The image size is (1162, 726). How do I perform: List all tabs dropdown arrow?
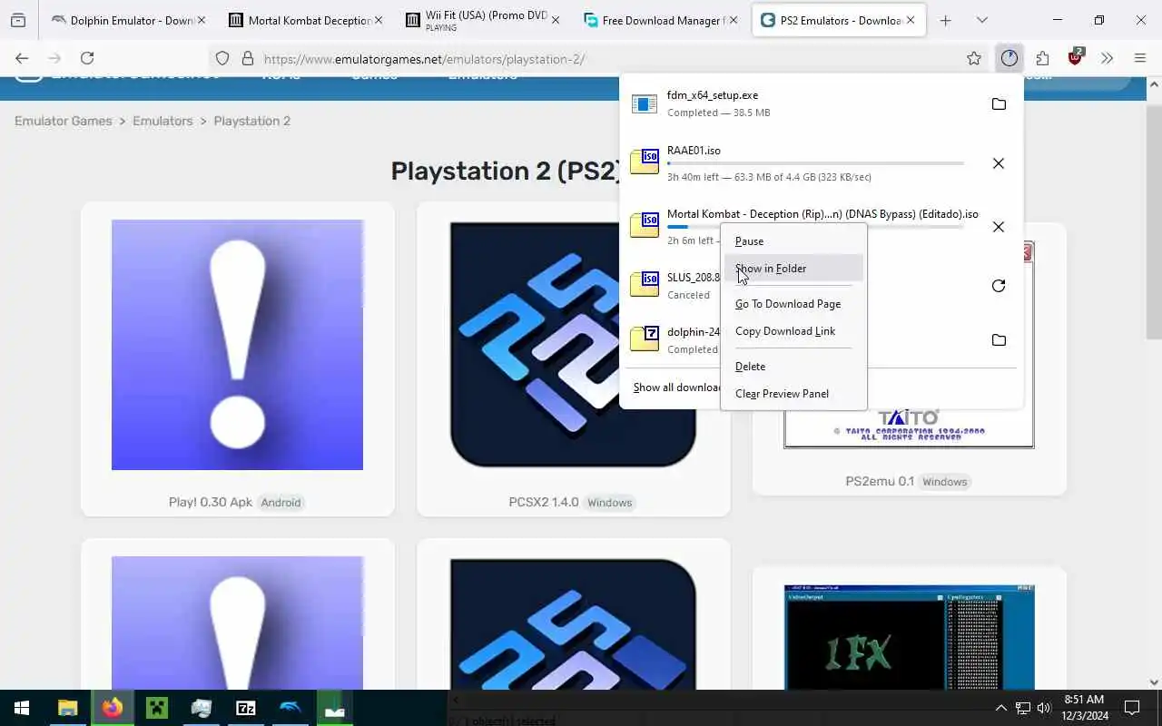tap(981, 20)
